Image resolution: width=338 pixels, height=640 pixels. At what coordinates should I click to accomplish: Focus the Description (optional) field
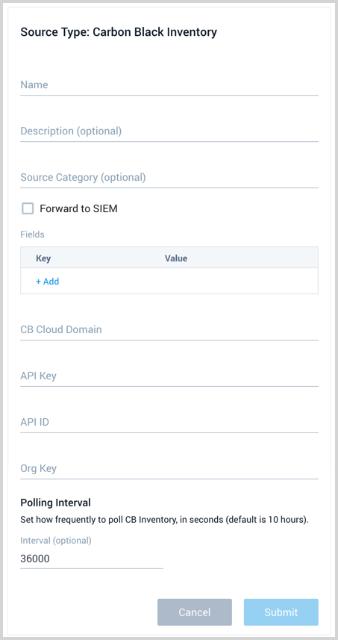point(169,131)
